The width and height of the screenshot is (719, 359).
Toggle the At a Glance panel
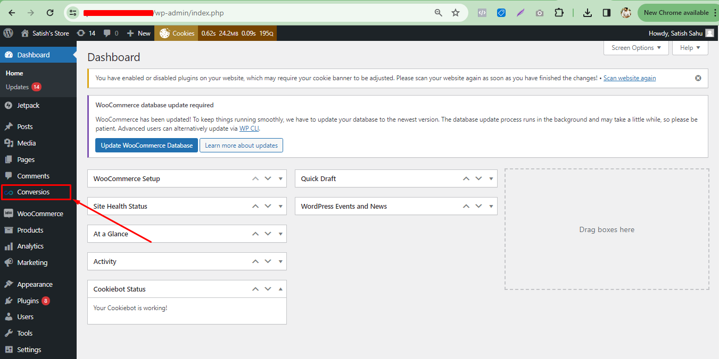point(280,234)
